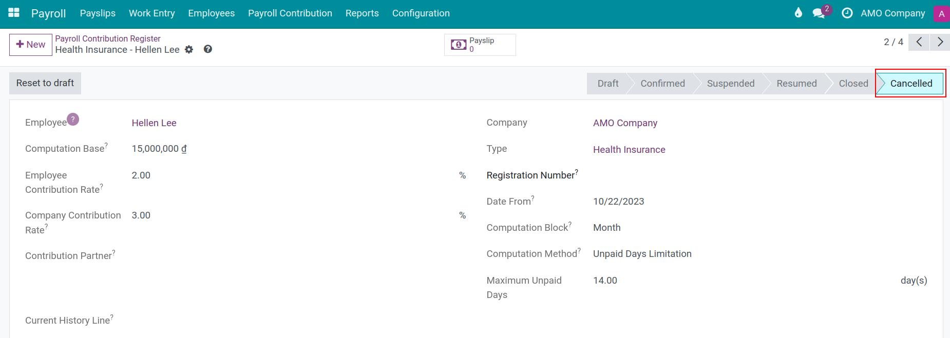
Task: Open user avatar menu 'A'
Action: [x=941, y=14]
